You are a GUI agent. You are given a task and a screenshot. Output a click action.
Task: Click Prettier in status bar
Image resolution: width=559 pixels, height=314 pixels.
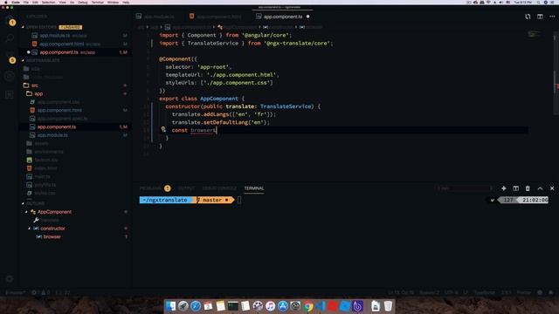click(x=524, y=293)
